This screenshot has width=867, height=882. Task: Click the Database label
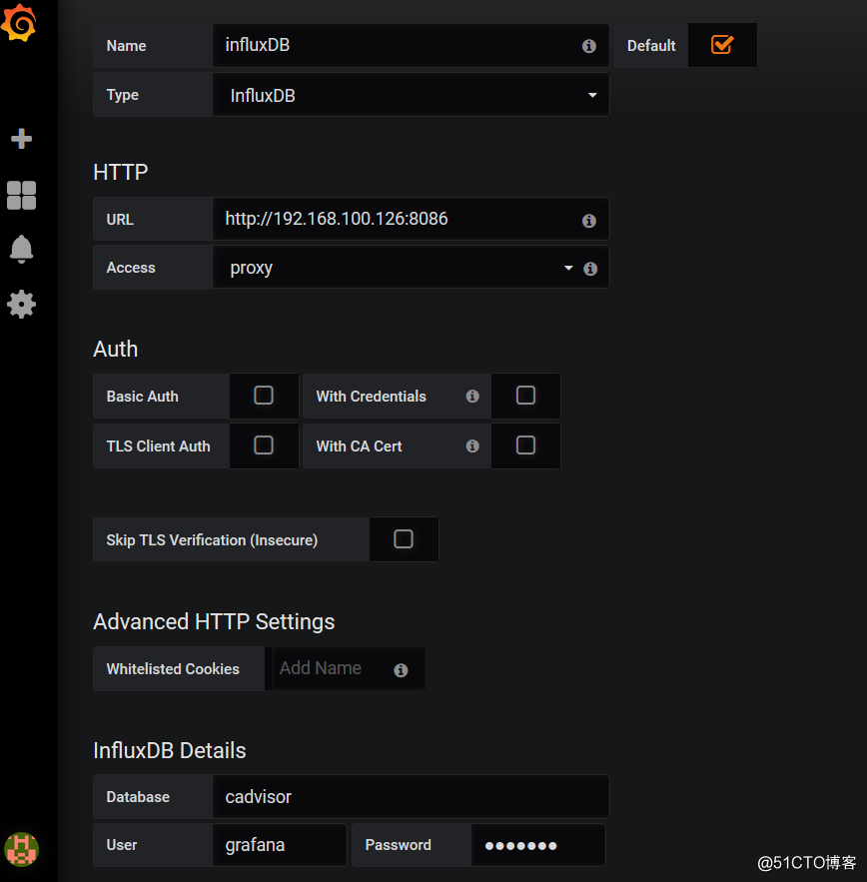pos(138,796)
